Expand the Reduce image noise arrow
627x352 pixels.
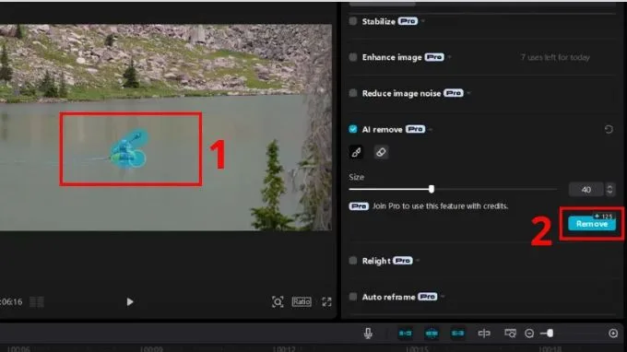468,93
